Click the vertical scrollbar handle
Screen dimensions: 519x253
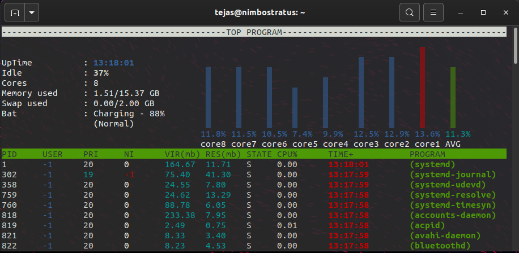click(516, 46)
